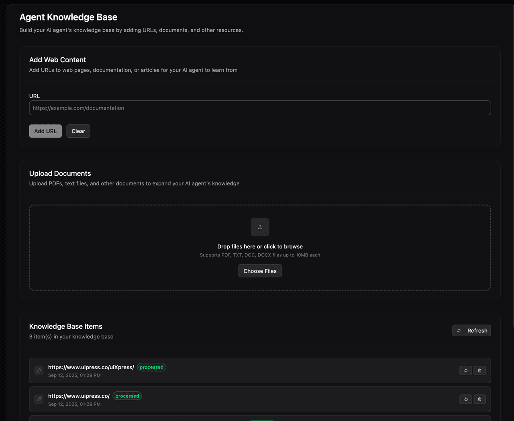Image resolution: width=514 pixels, height=421 pixels.
Task: Click link icon beside https://www.uipress.co/ item
Action: pos(39,399)
